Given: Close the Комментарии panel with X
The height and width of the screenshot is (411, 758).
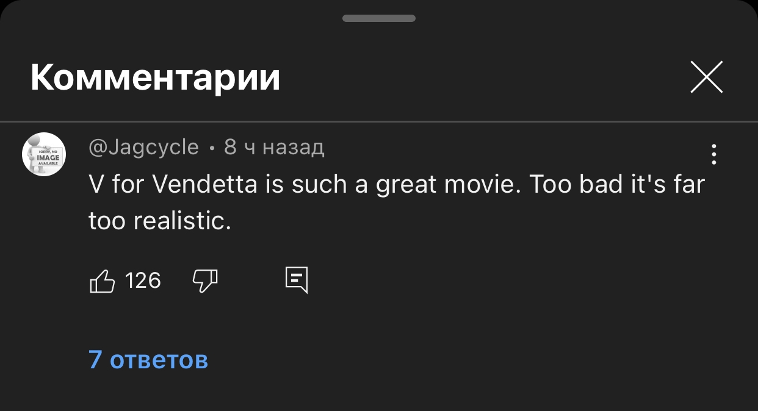Looking at the screenshot, I should [706, 77].
